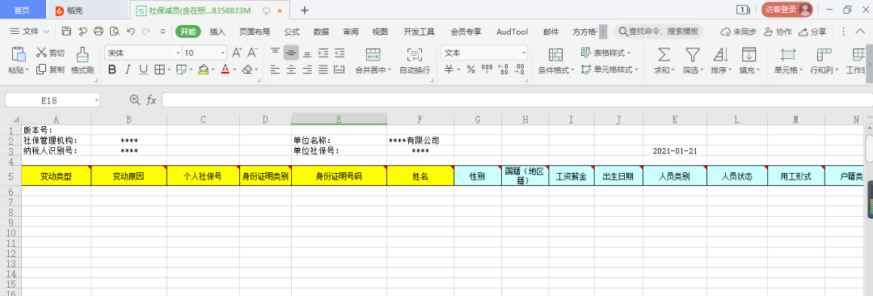Switch to the 插入 ribbon tab
This screenshot has height=296, width=873.
click(x=217, y=32)
